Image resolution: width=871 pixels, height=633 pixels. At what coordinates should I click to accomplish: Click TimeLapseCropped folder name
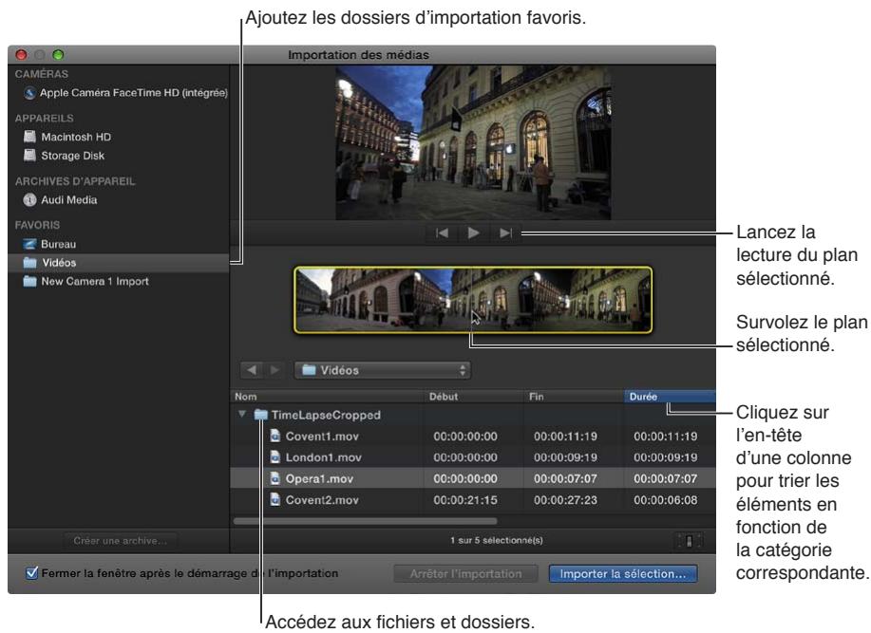pyautogui.click(x=326, y=415)
